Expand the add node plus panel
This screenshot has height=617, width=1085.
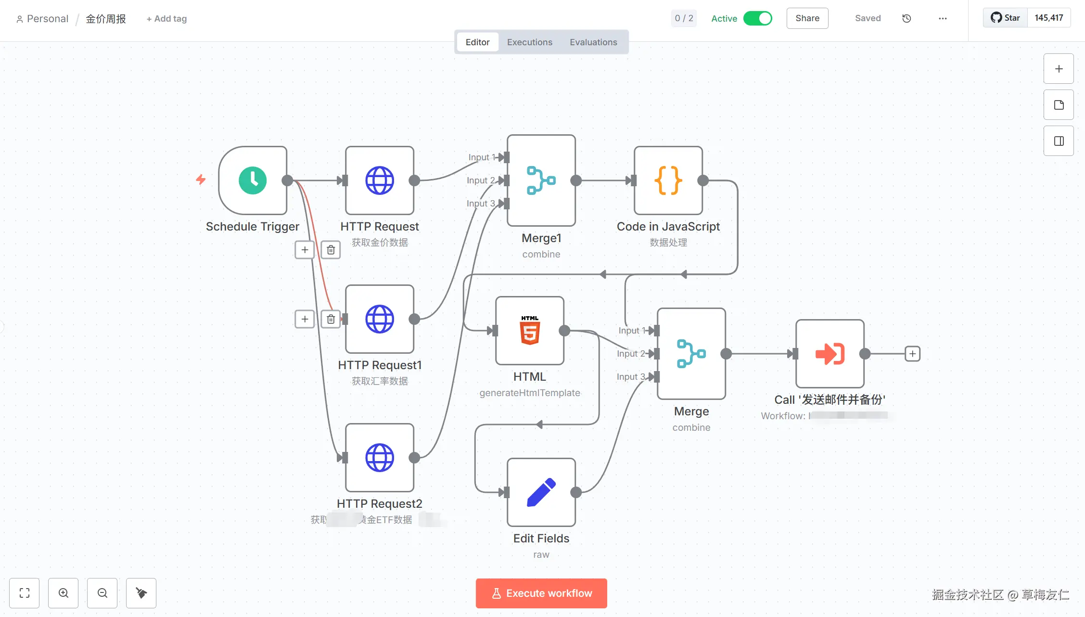(1059, 69)
